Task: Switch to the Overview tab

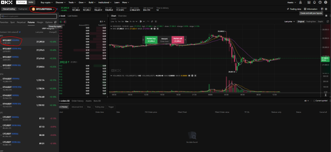Action: point(122,16)
